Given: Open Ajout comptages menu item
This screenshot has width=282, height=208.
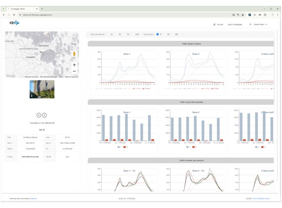Looking at the screenshot, I should coord(235,24).
